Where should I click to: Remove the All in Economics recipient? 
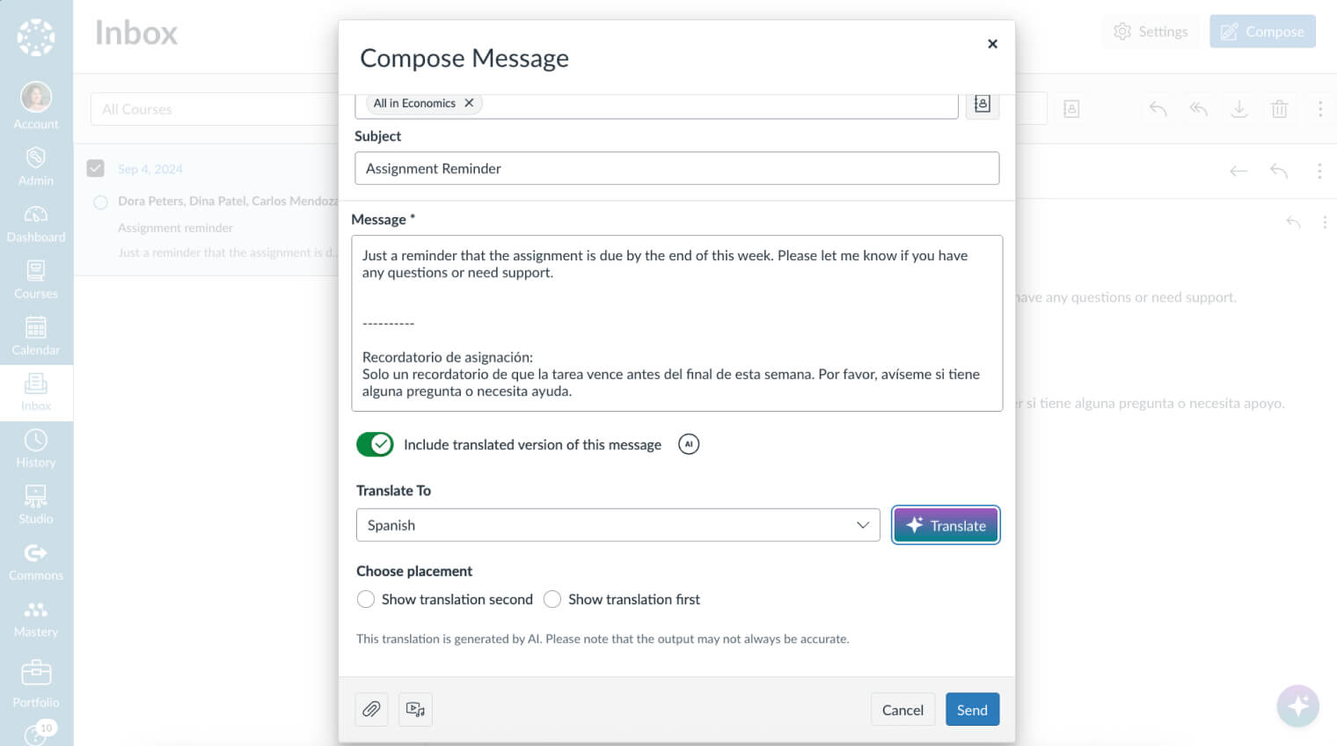pos(470,103)
